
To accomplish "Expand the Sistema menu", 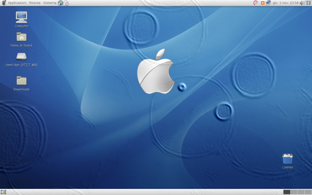I will pos(50,3).
